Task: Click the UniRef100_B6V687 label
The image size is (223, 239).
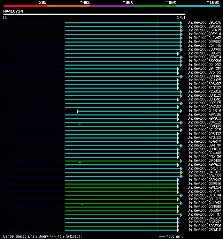Action: point(204,222)
